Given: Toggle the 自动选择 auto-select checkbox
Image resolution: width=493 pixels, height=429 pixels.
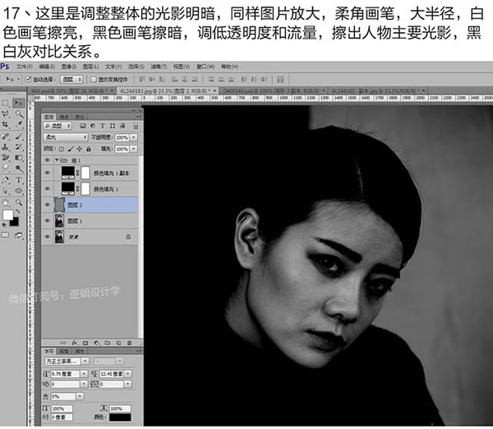Looking at the screenshot, I should pos(30,79).
